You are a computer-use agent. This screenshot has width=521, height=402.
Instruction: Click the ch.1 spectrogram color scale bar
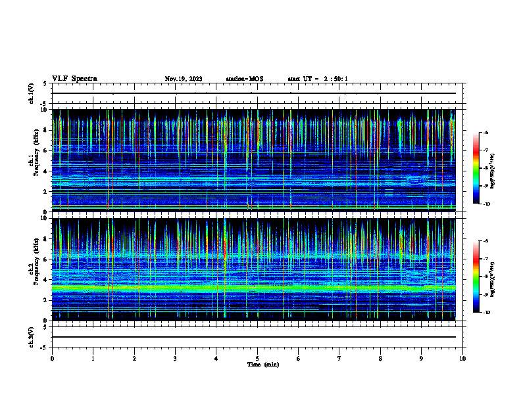476,168
